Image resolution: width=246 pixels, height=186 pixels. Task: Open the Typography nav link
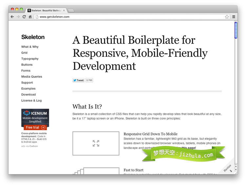[x=30, y=59]
